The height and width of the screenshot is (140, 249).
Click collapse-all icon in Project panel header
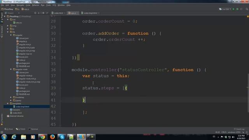(x=39, y=13)
